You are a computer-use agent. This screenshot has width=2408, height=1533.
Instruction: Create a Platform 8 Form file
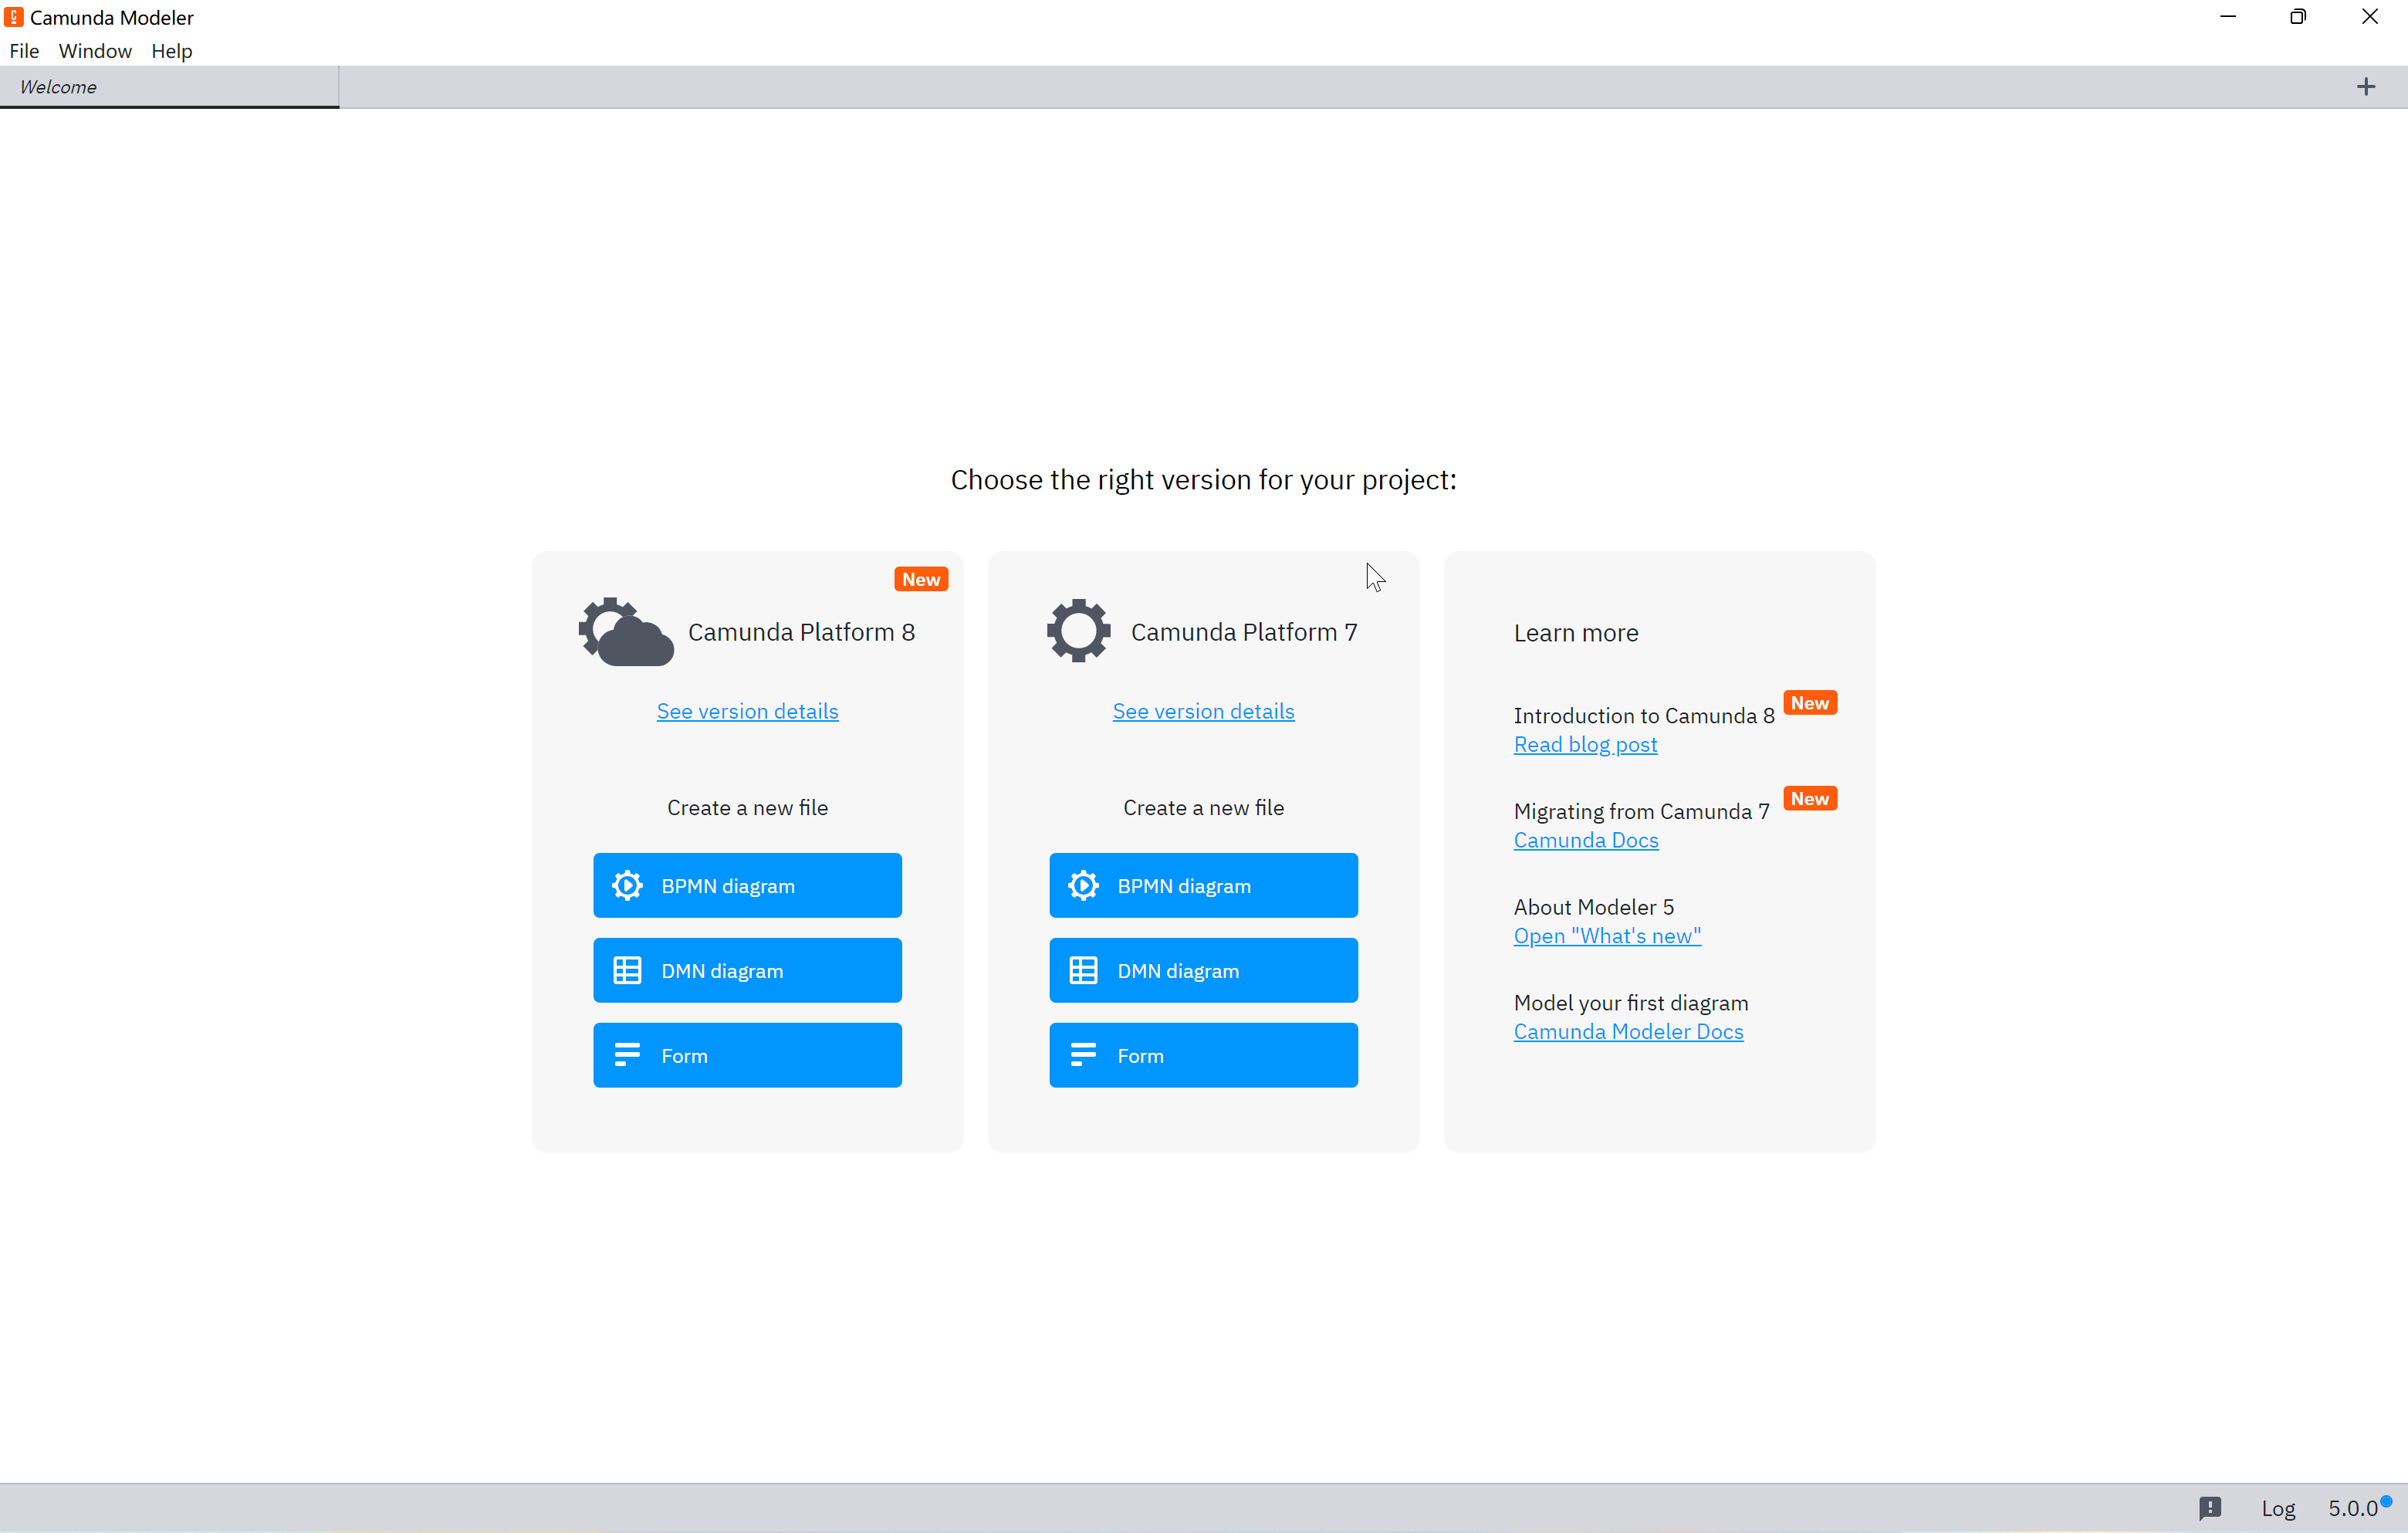click(747, 1055)
